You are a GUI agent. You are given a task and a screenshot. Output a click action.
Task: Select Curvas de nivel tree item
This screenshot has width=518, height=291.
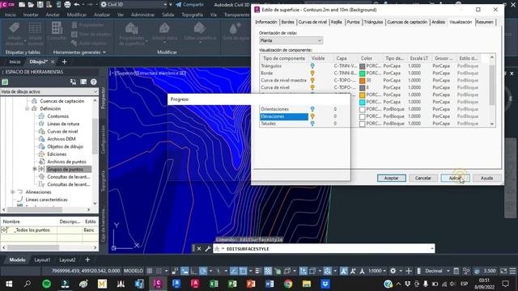(62, 131)
